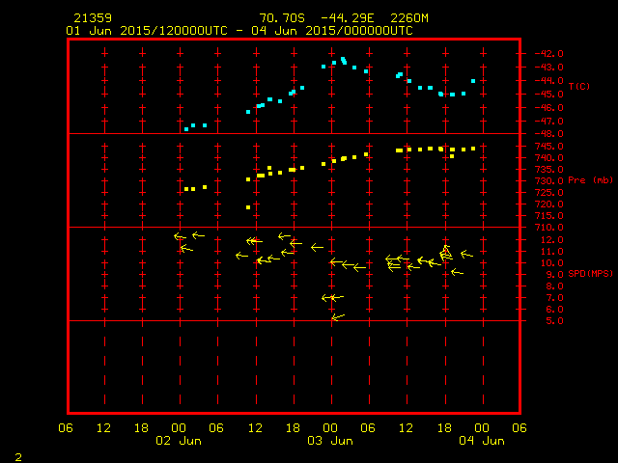The width and height of the screenshot is (618, 463).
Task: Click the 00 hour label above 02 Jun
Action: (x=179, y=428)
